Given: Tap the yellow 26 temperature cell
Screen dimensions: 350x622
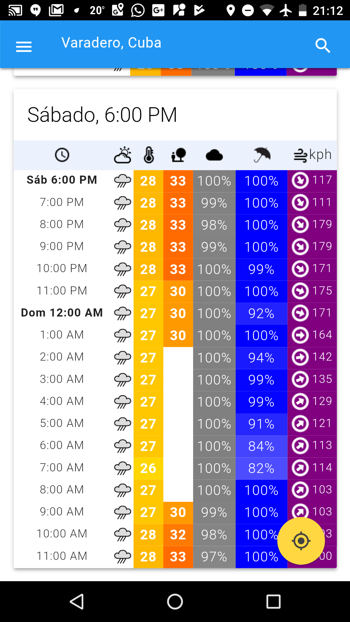Looking at the screenshot, I should 148,468.
